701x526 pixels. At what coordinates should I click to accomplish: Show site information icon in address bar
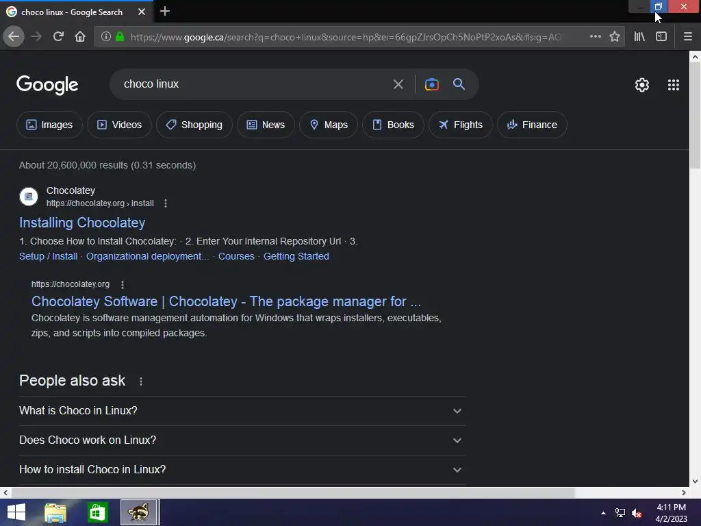pyautogui.click(x=106, y=37)
